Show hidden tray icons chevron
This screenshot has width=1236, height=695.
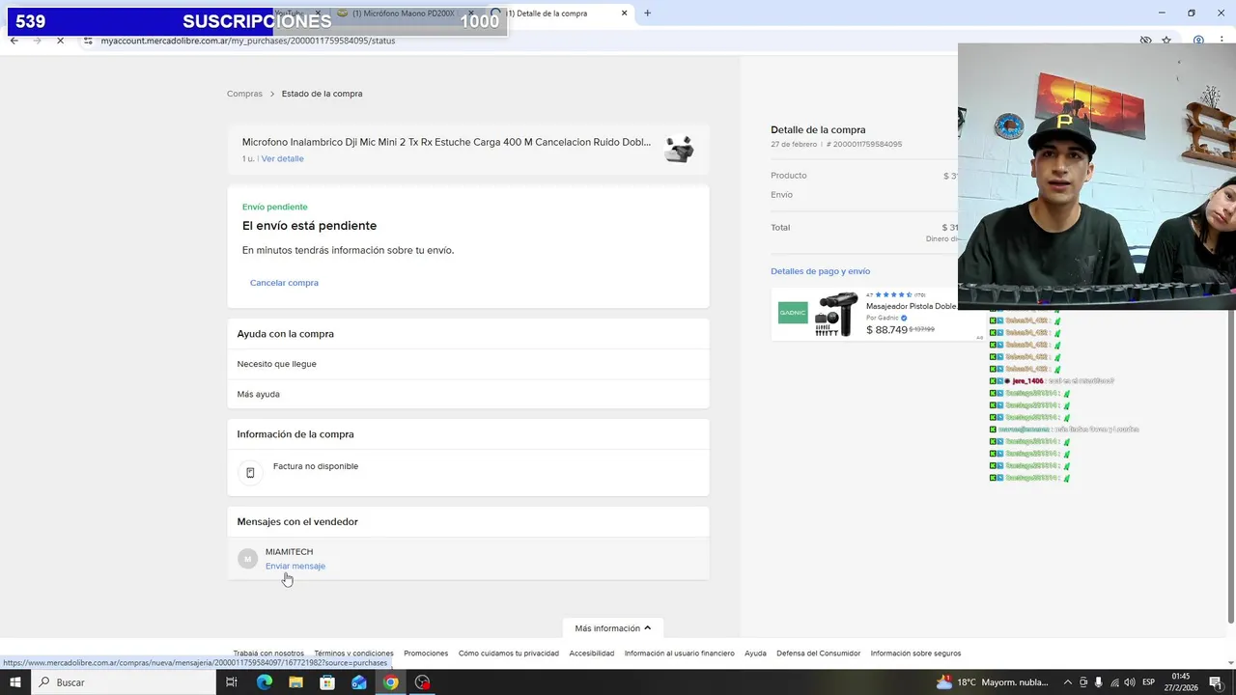click(1068, 682)
